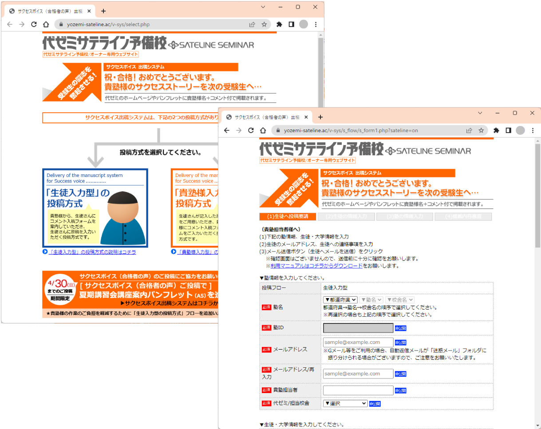Share the s_form1.php page from address bar
Screen dimensions: 541x429
coord(469,130)
